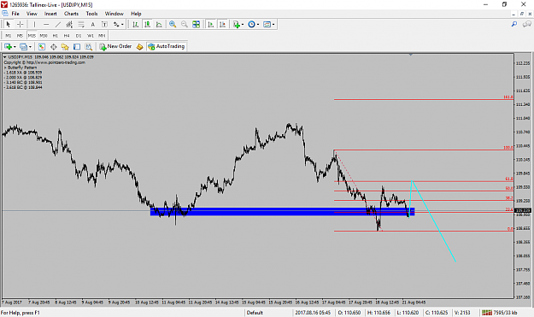
Task: Set timeframe to H4
Action: coord(67,35)
